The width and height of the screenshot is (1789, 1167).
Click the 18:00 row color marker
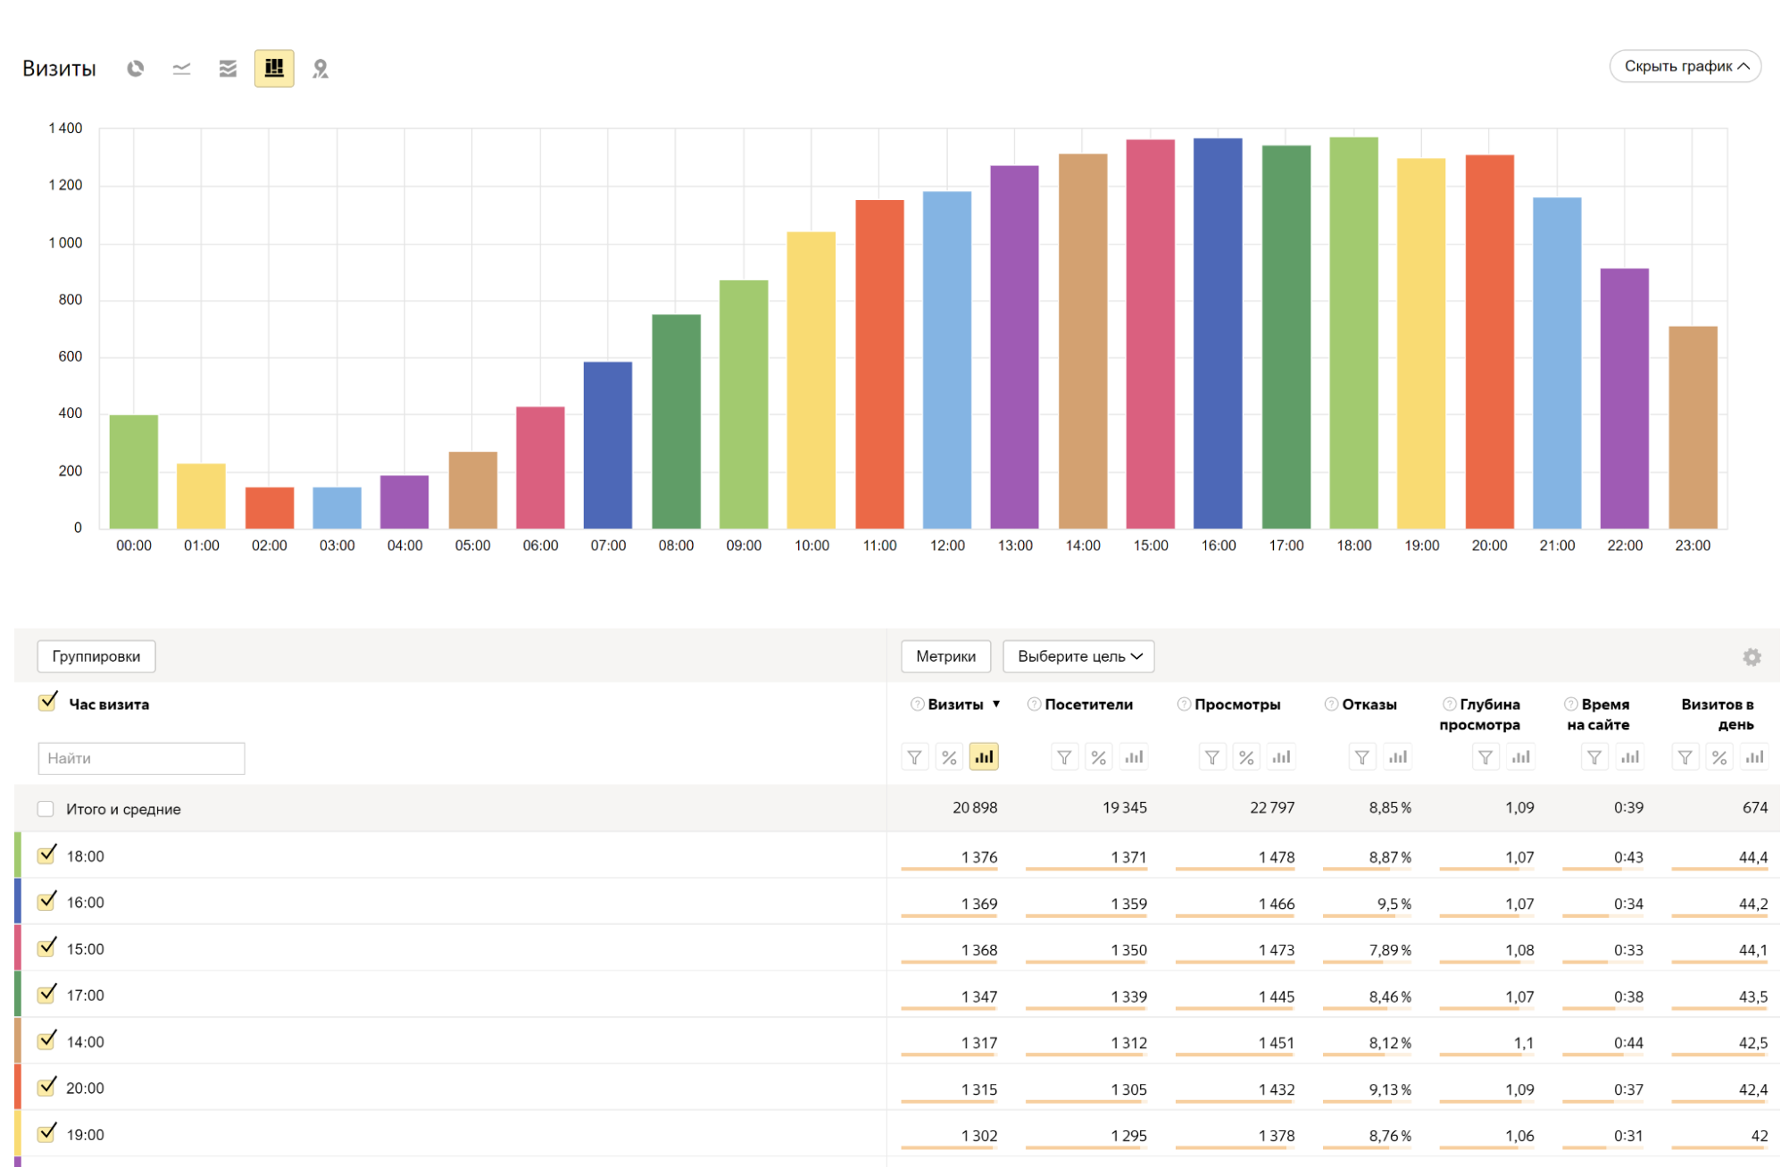[x=18, y=854]
